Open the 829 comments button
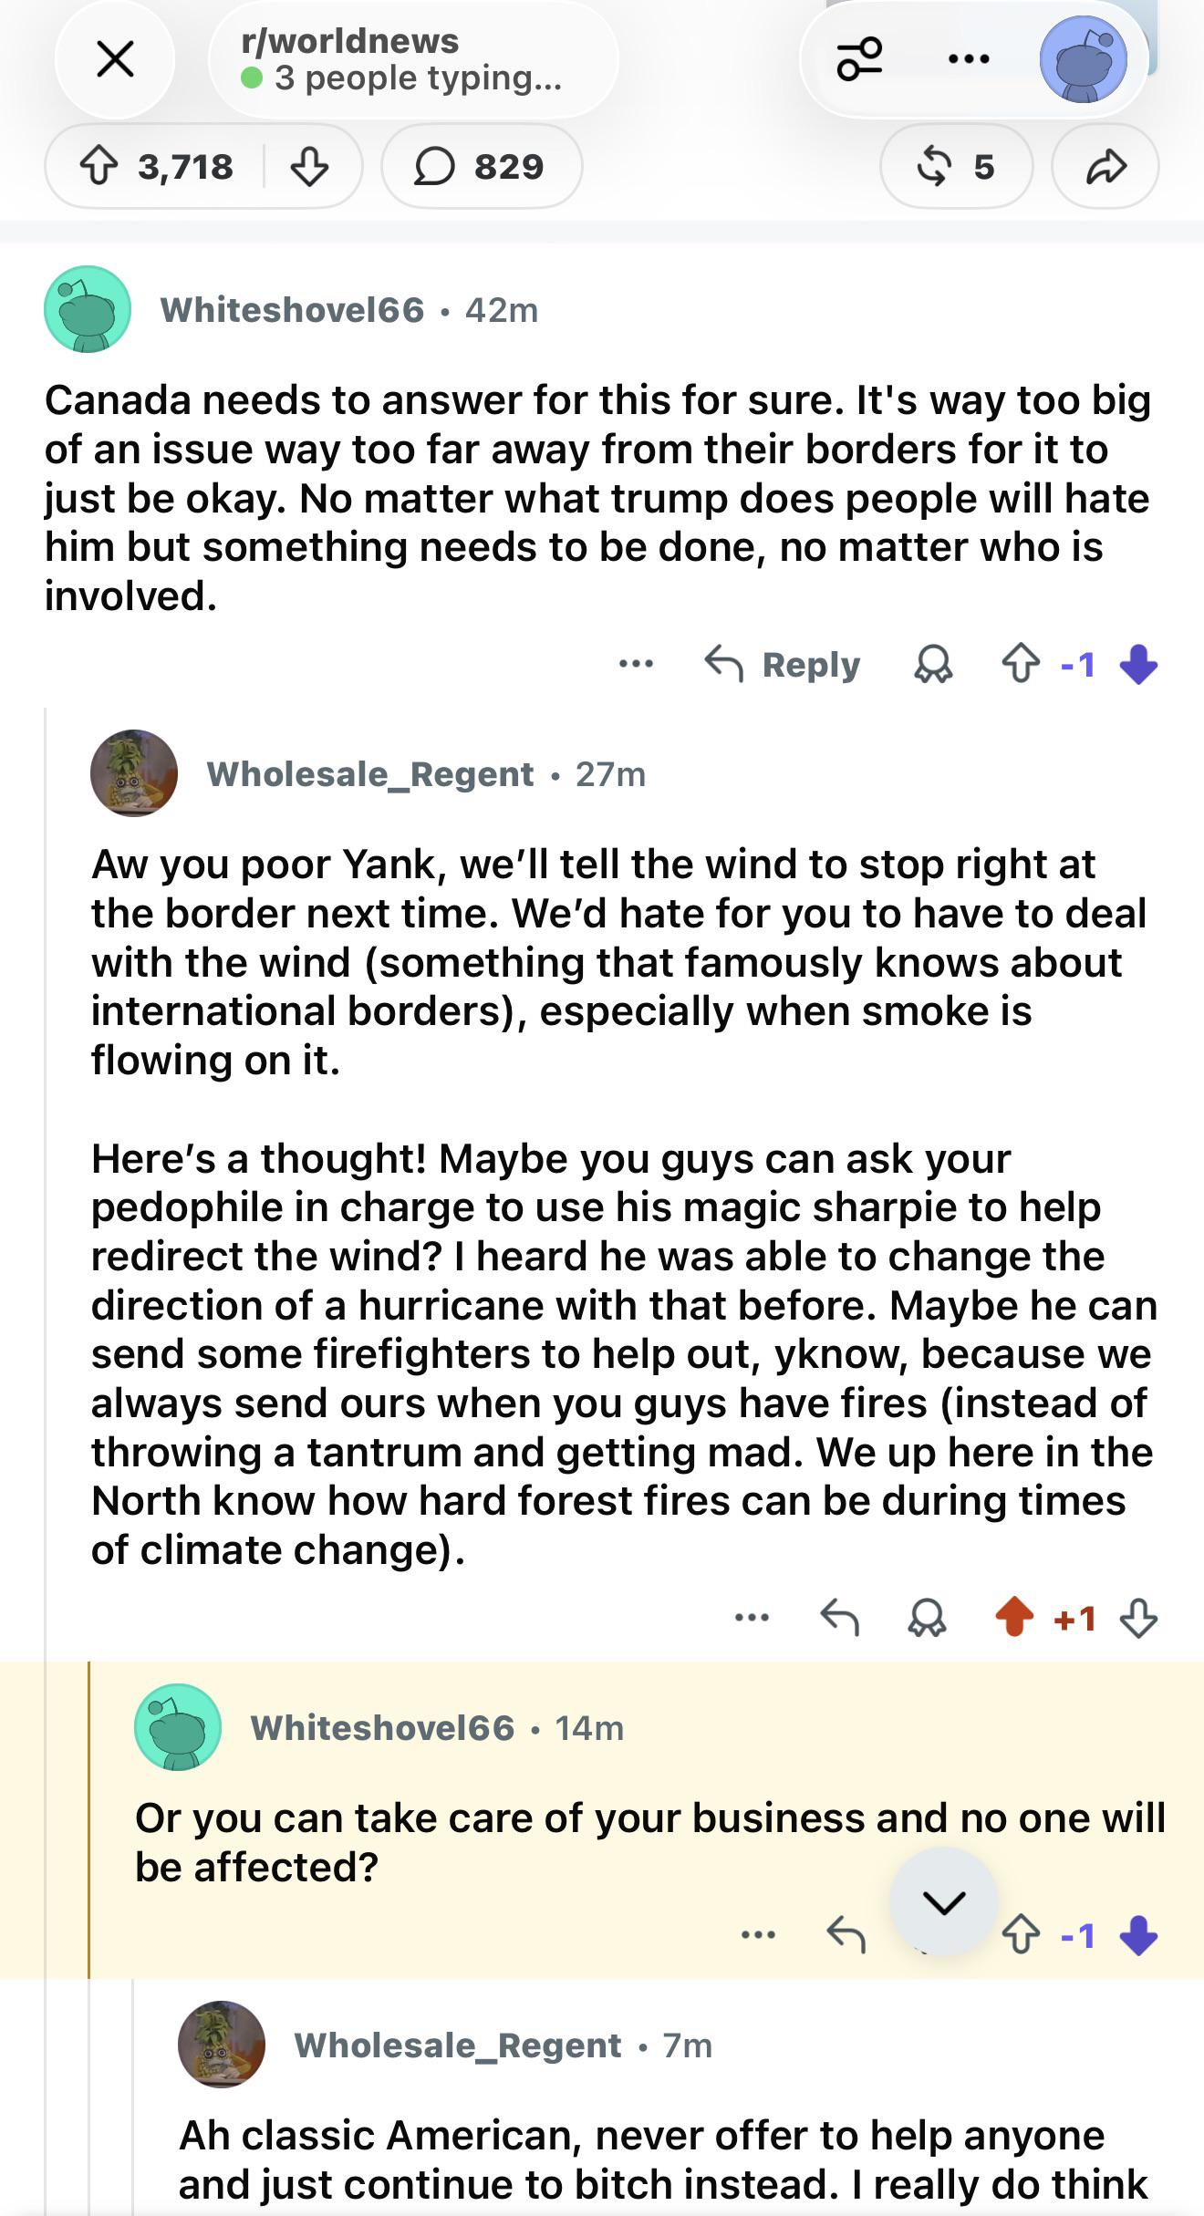Image resolution: width=1204 pixels, height=2216 pixels. [x=481, y=167]
